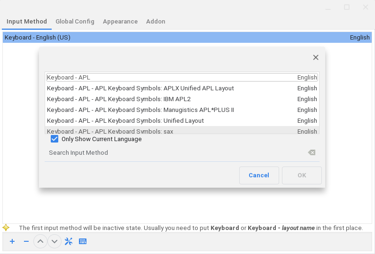375x254 pixels.
Task: Click the remove input method minus icon
Action: (26, 241)
